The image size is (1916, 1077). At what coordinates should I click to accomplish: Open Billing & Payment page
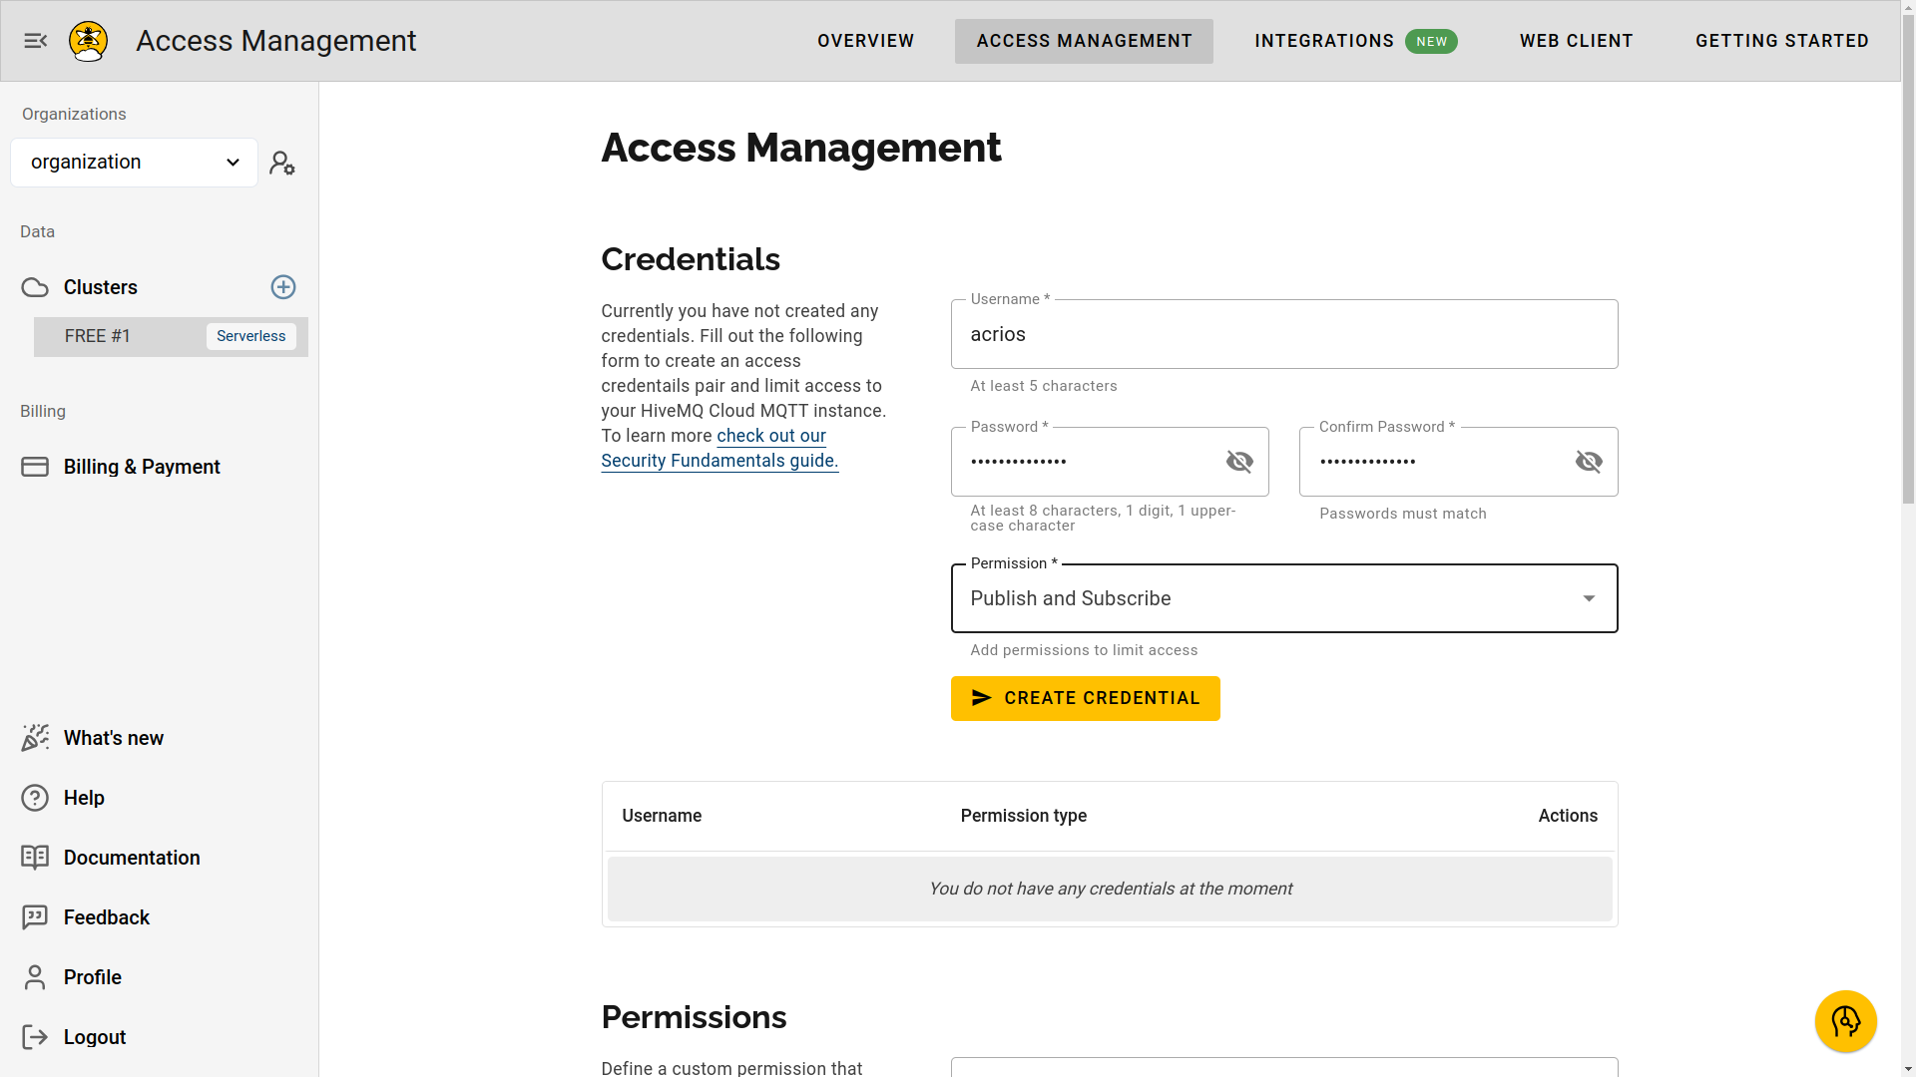[x=141, y=467]
